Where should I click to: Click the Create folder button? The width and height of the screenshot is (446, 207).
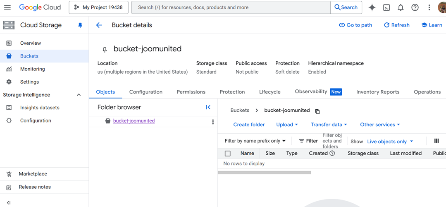249,125
